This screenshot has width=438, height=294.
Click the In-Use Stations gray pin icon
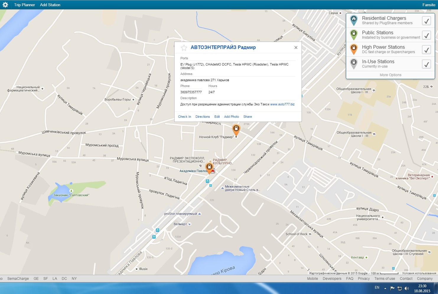point(354,63)
